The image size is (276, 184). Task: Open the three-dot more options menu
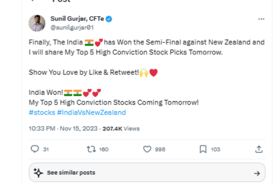click(261, 19)
